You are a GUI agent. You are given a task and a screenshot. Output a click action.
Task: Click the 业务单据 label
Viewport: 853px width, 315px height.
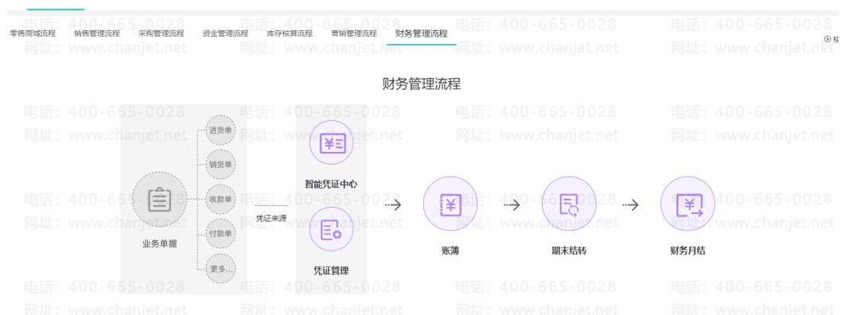(x=159, y=243)
